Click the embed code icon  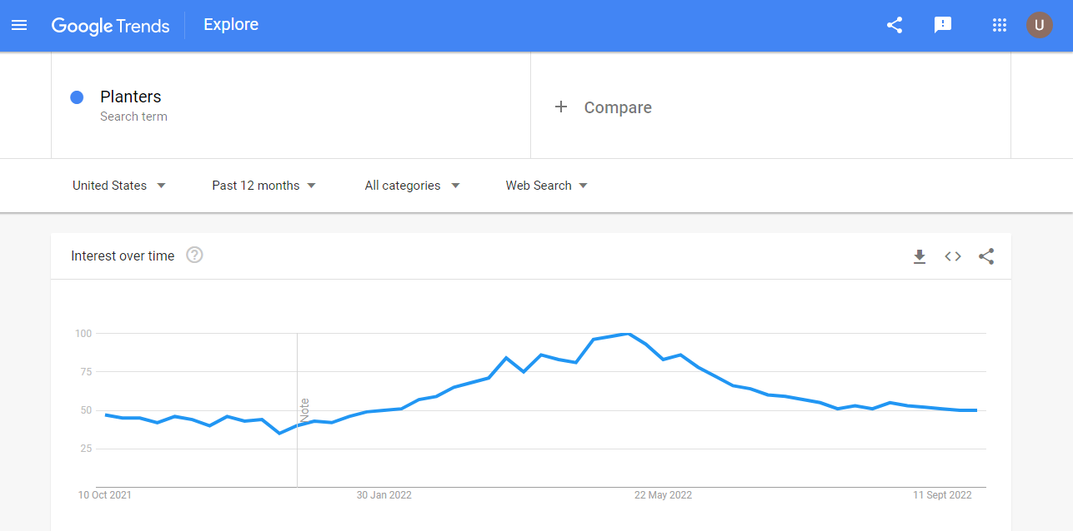coord(953,256)
